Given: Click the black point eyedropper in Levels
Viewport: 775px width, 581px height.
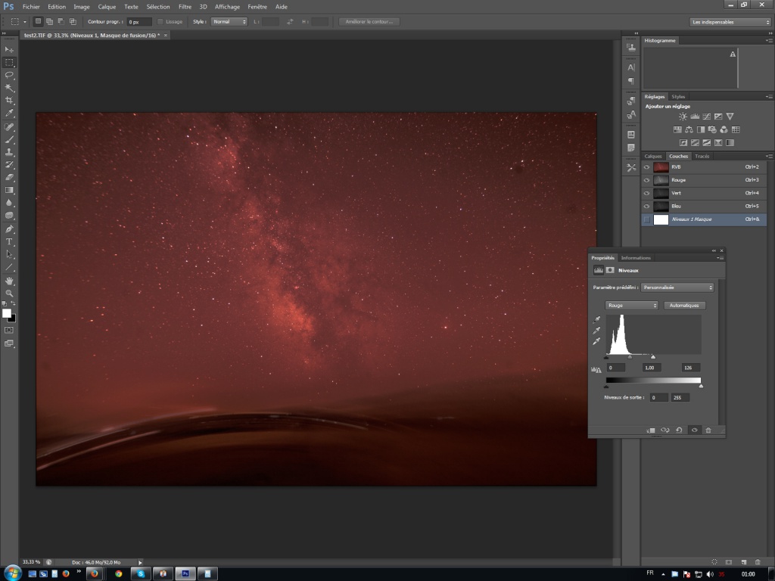Looking at the screenshot, I should [597, 319].
